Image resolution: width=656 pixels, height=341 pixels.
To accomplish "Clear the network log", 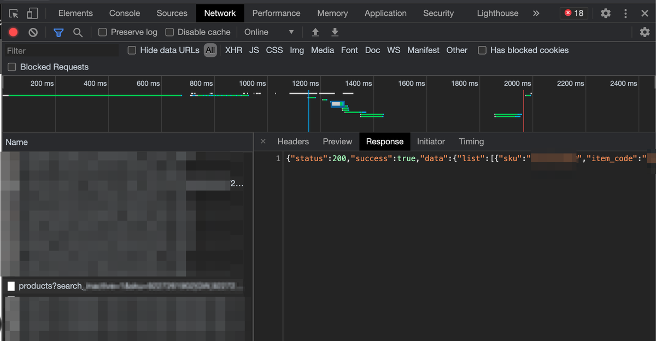I will (33, 32).
